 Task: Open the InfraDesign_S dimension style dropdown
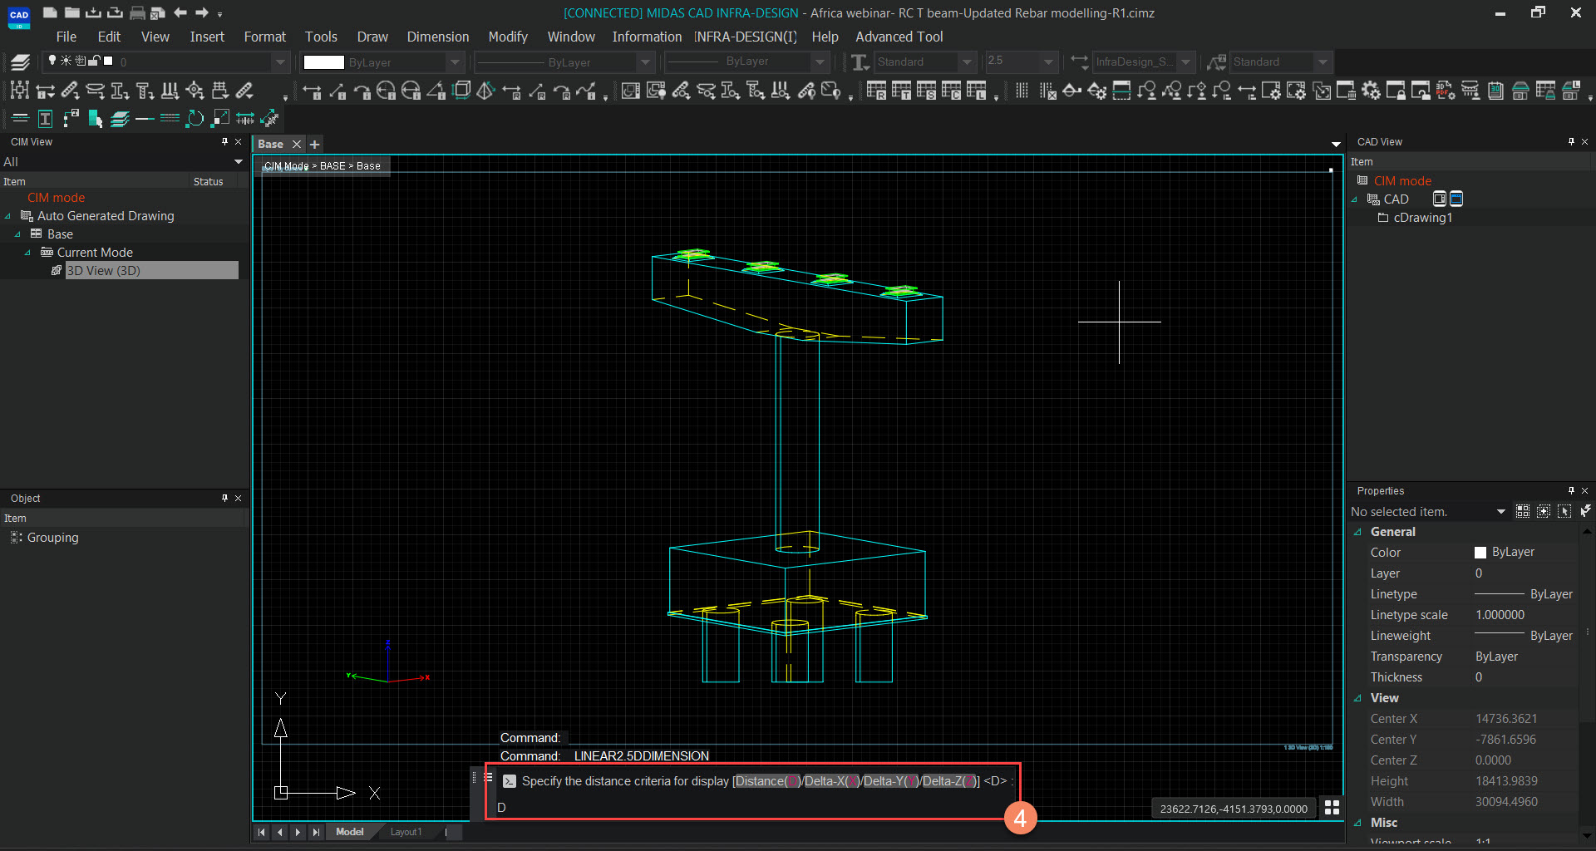(x=1185, y=62)
